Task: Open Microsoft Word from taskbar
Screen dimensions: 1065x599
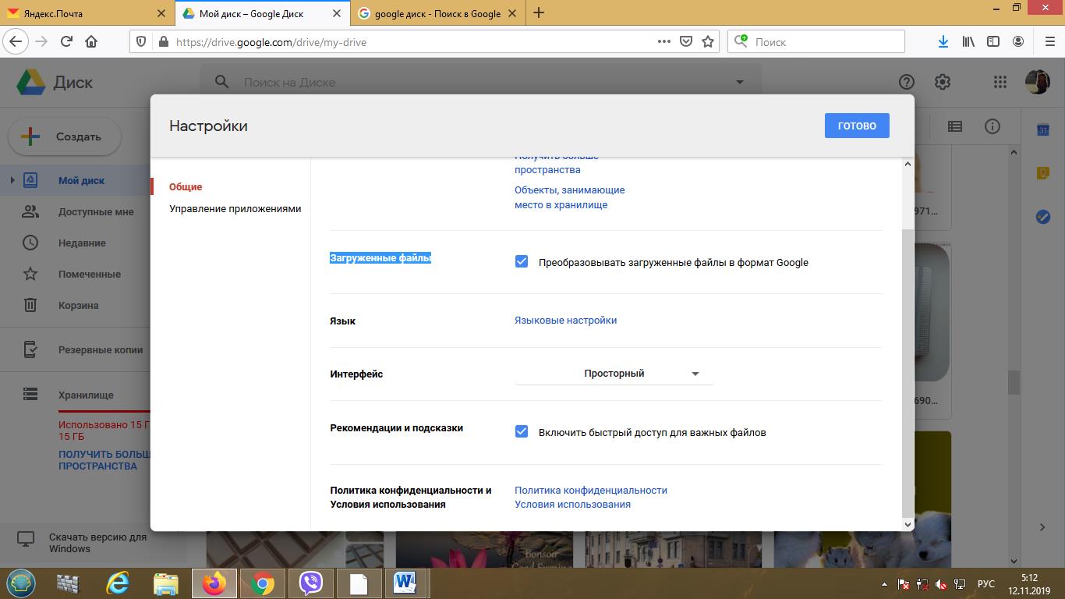Action: (x=405, y=583)
